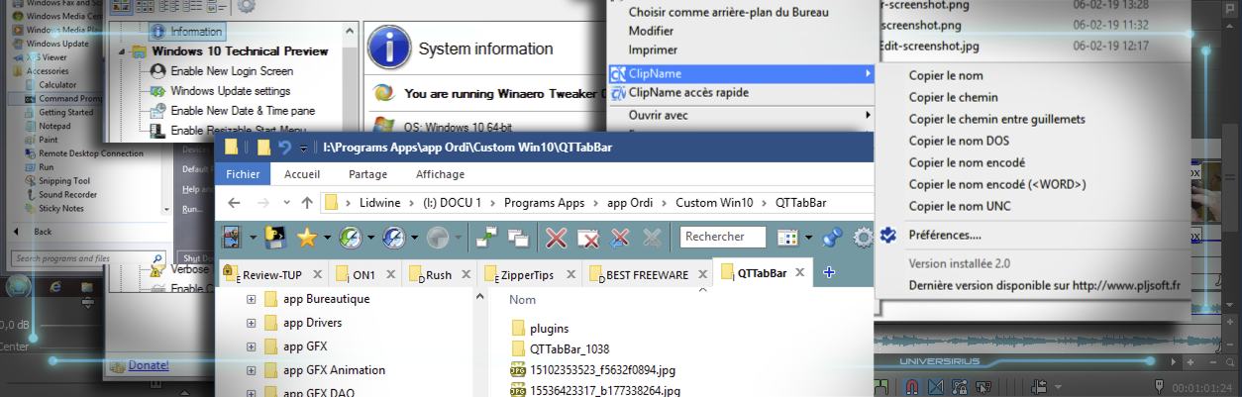Viewport: 1242px width, 397px height.
Task: Click the window with red X icon in QTTabBar toolbar
Action: point(588,237)
